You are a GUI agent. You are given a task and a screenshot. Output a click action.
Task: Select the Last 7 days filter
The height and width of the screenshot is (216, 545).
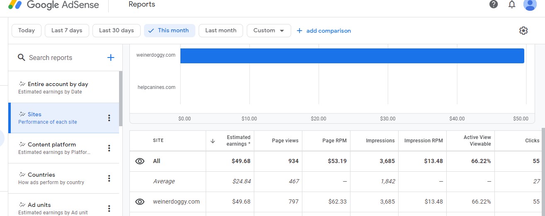click(x=67, y=31)
